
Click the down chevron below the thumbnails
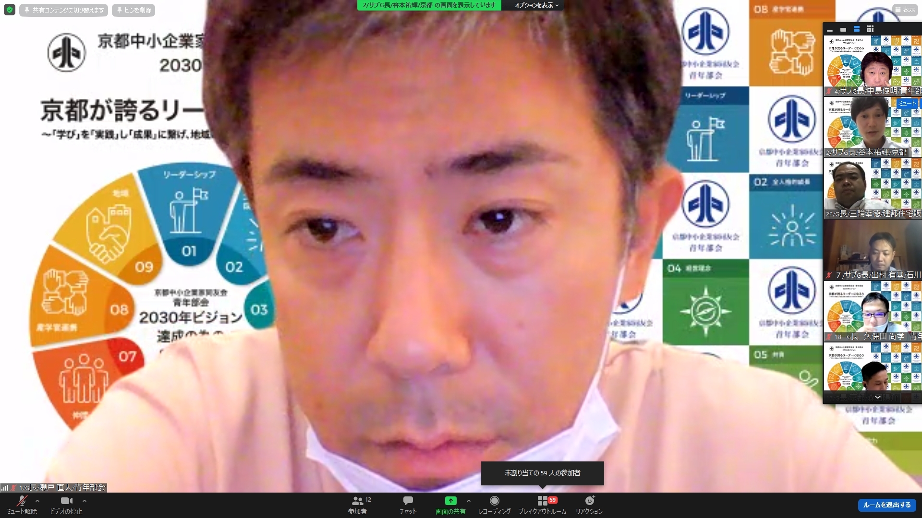pos(877,397)
